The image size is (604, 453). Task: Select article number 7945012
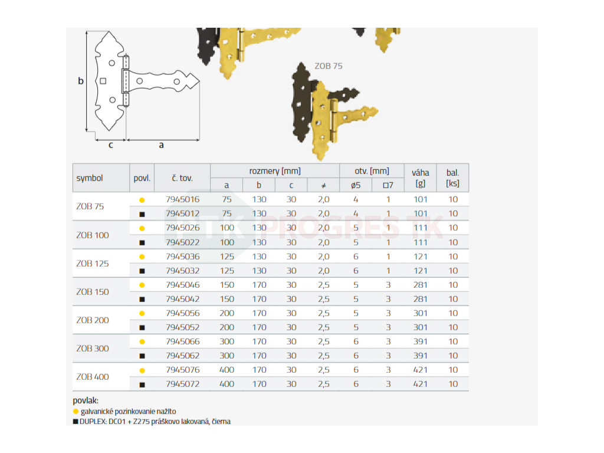(x=183, y=214)
